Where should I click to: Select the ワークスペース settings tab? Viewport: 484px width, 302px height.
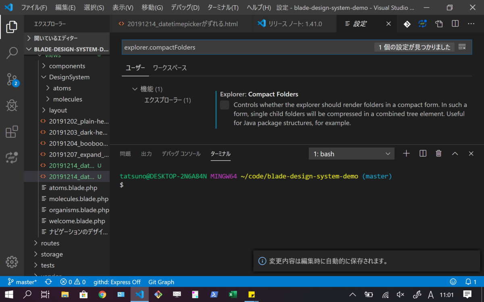170,68
